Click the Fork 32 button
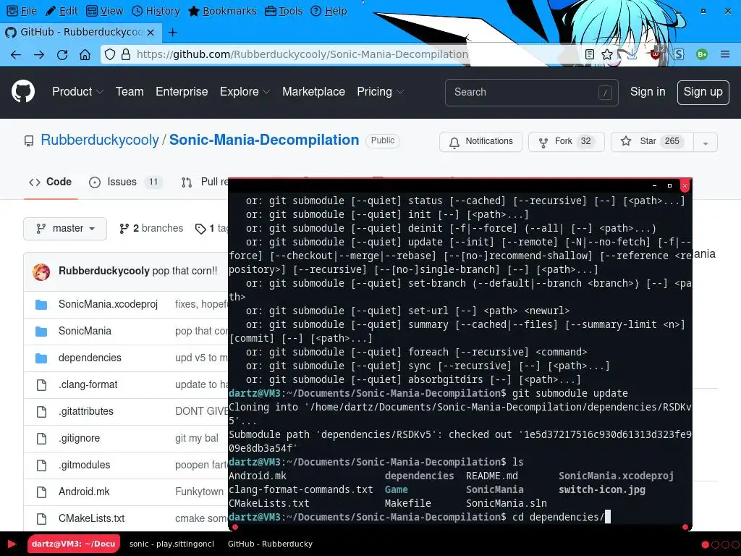741x556 pixels. click(x=566, y=142)
